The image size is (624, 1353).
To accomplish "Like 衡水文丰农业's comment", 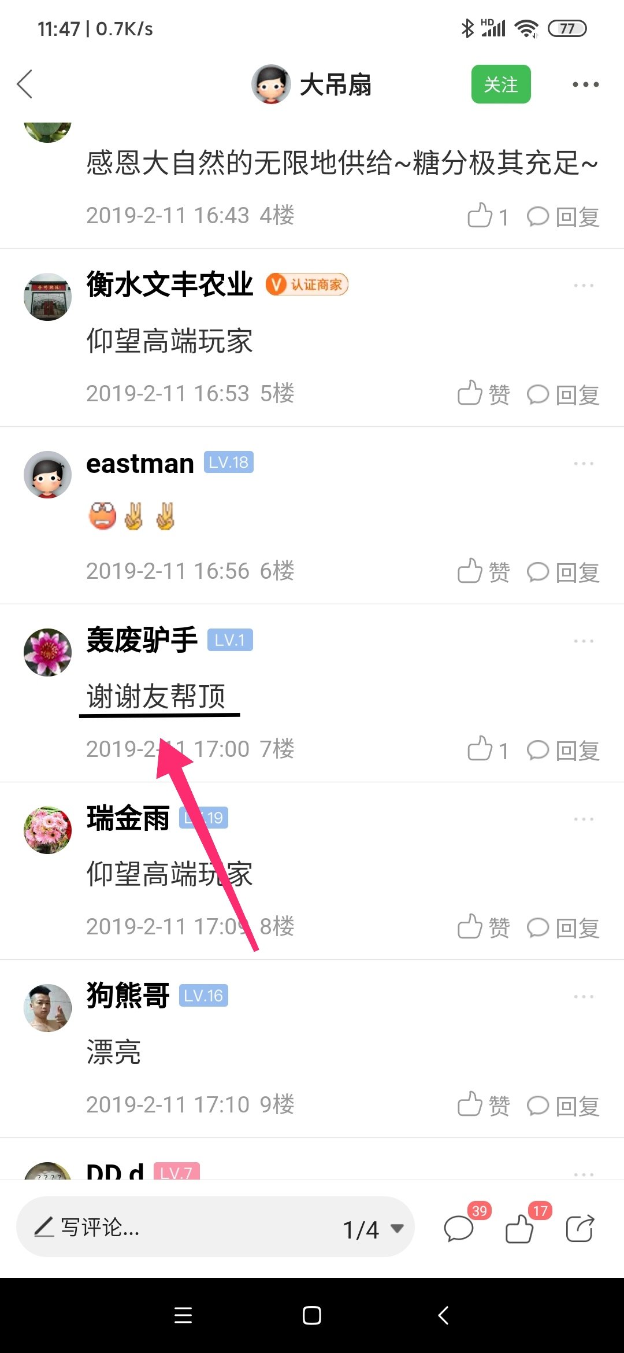I will (x=484, y=394).
